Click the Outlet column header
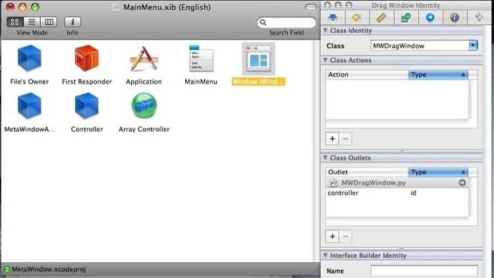The image size is (494, 278). click(x=367, y=172)
